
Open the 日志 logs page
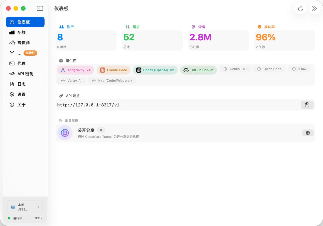(x=21, y=84)
